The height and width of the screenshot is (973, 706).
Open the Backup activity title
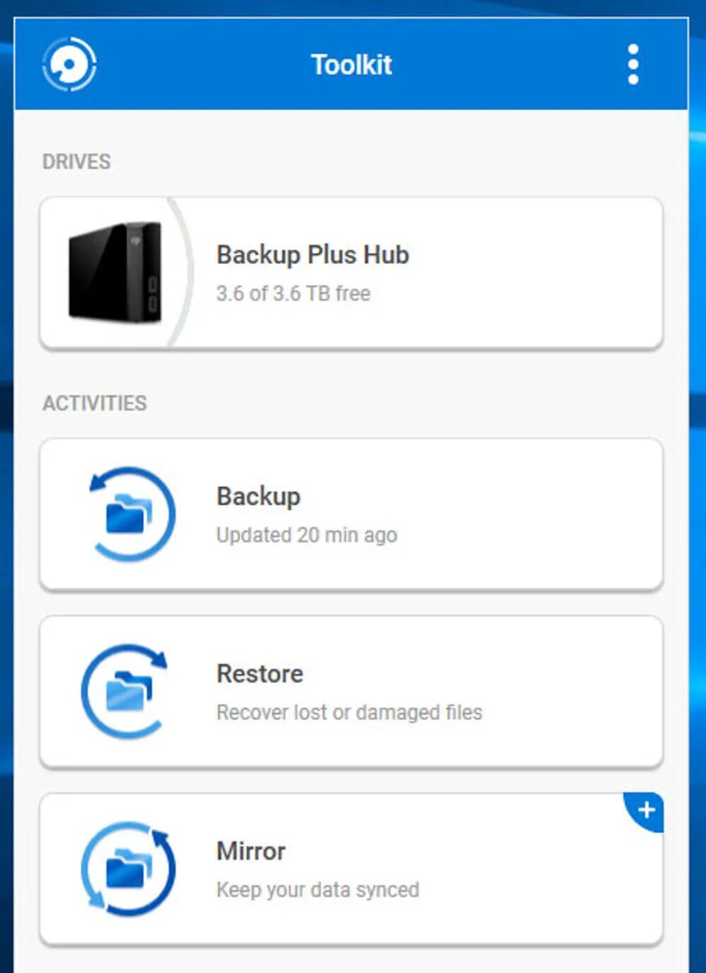pos(258,496)
